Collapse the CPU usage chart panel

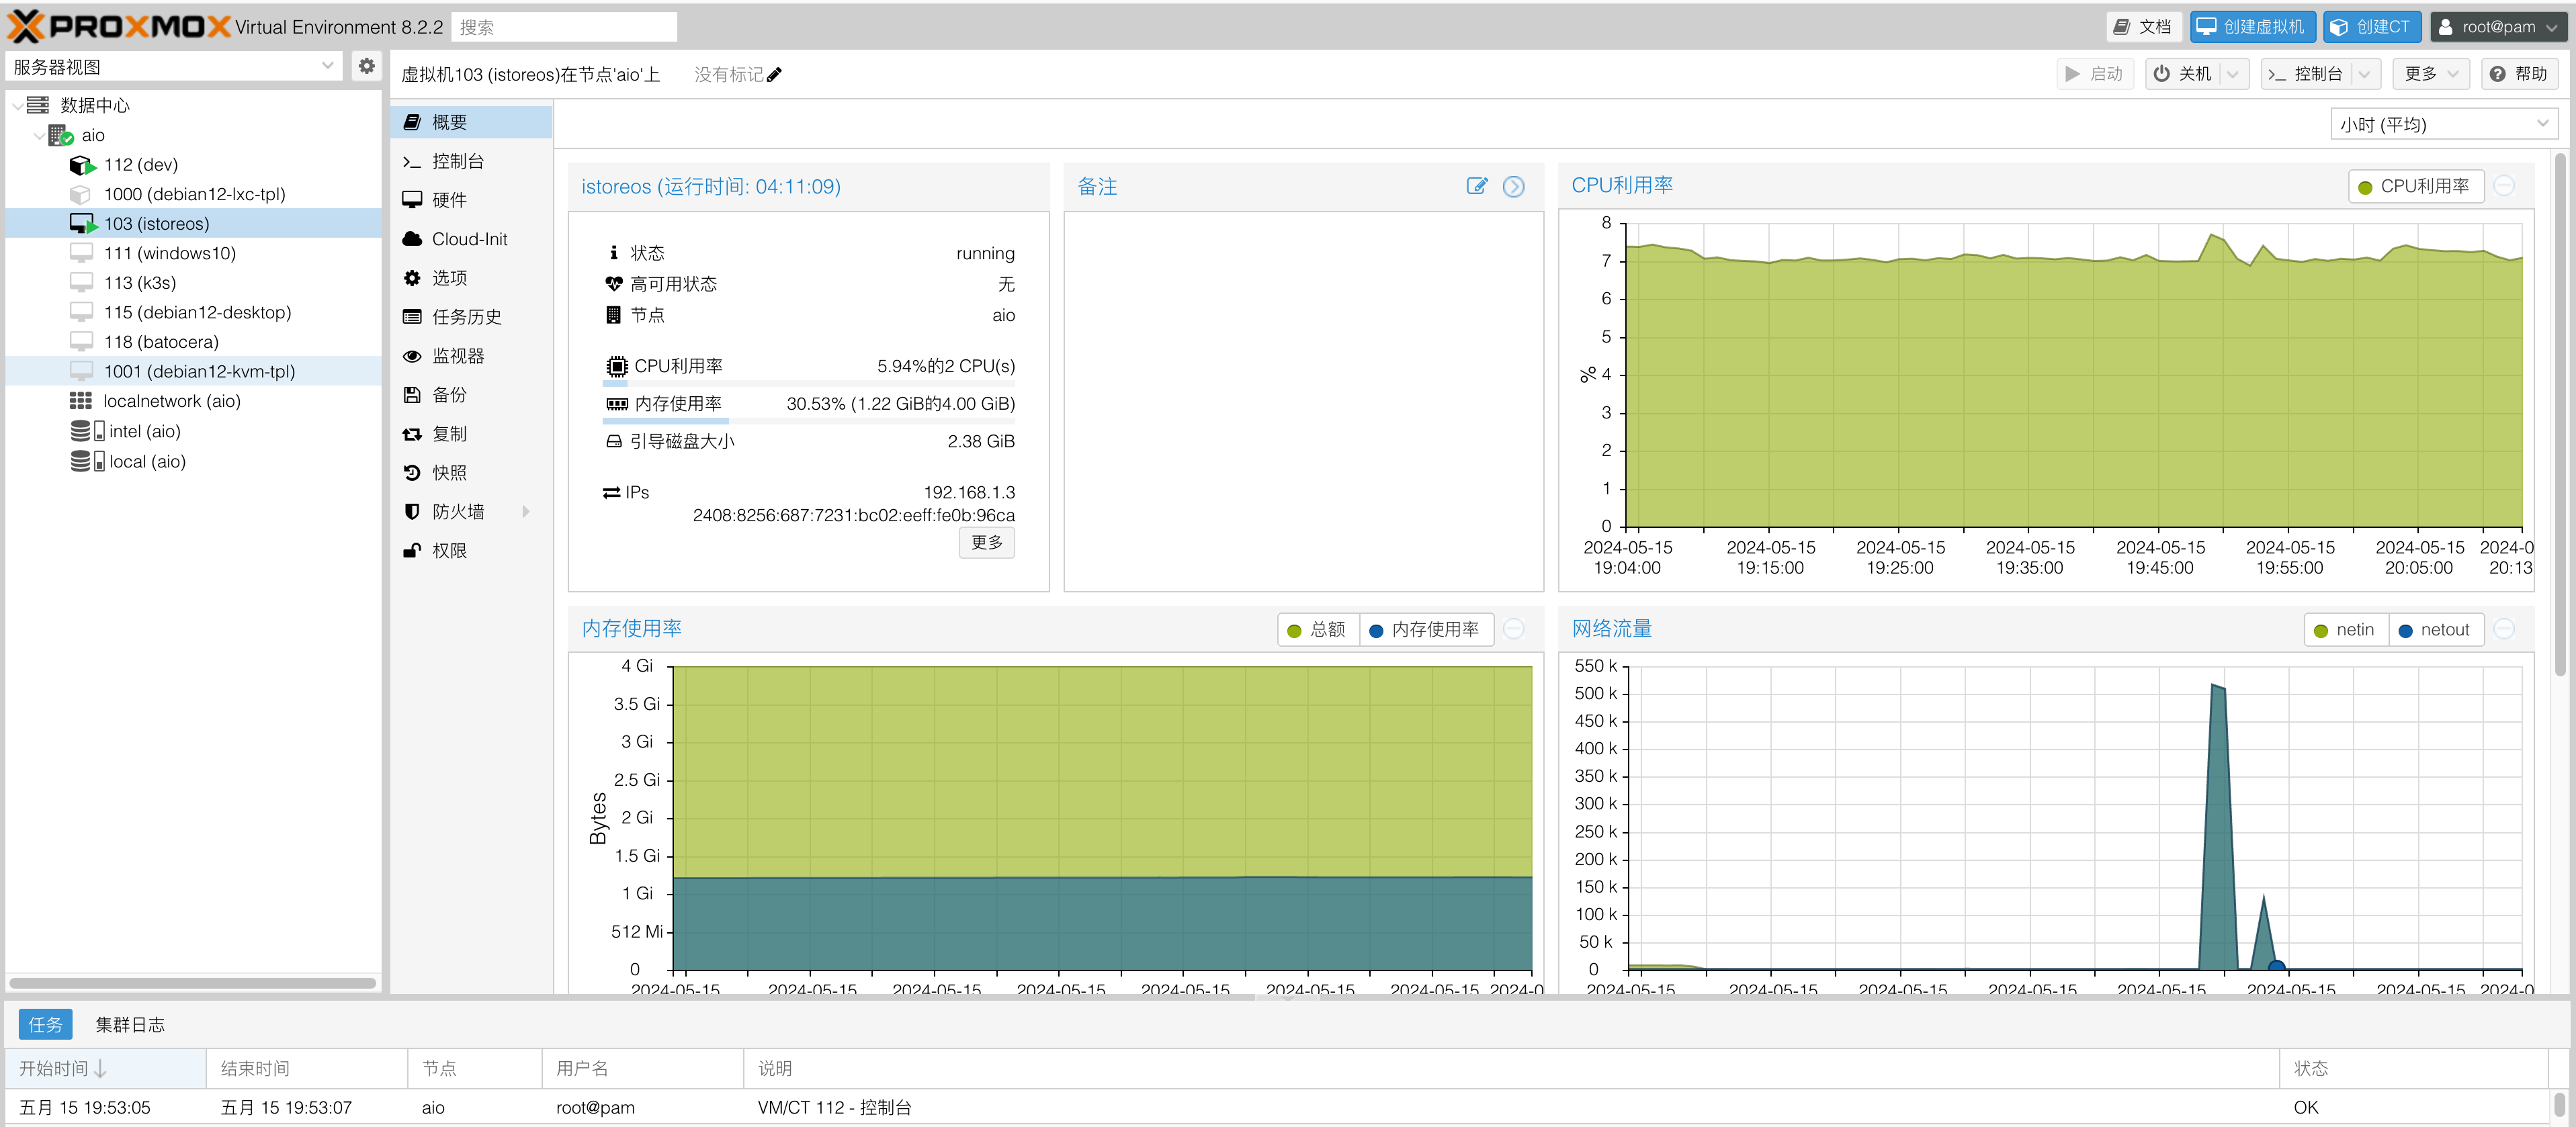click(x=2504, y=186)
